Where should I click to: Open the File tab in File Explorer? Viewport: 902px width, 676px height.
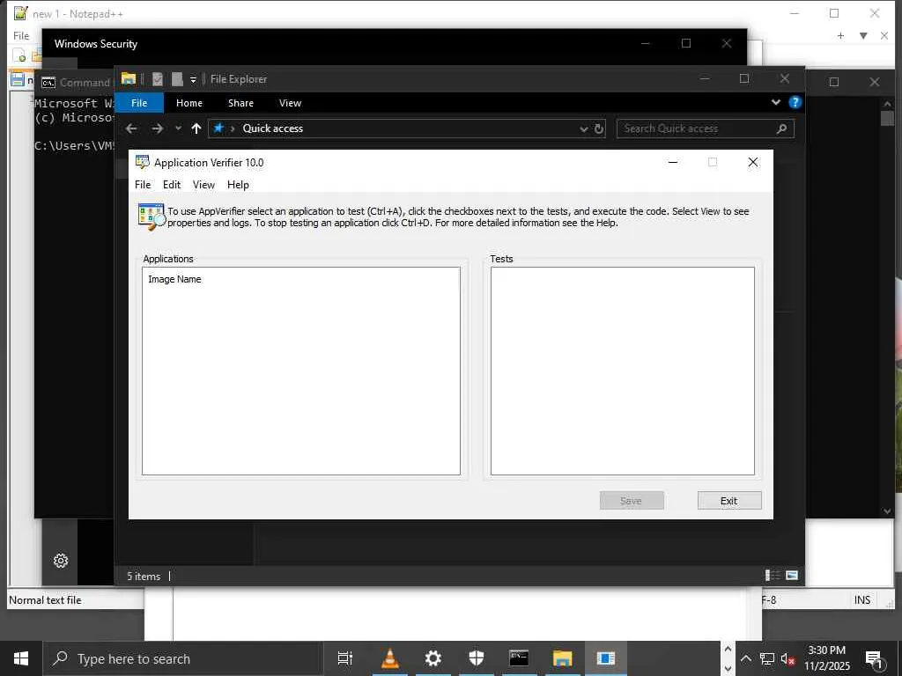(x=139, y=103)
